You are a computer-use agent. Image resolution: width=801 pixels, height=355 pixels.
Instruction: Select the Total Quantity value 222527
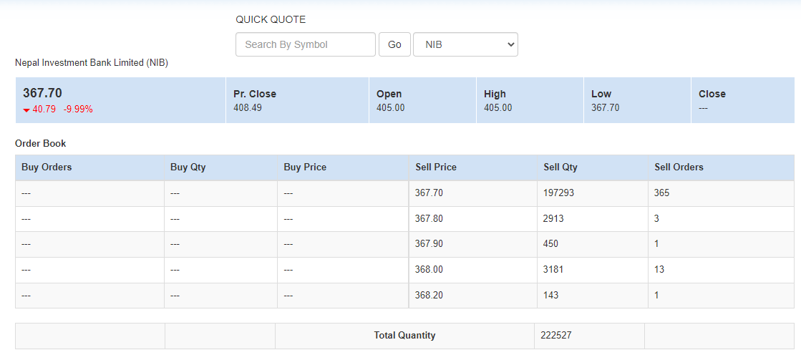(557, 336)
